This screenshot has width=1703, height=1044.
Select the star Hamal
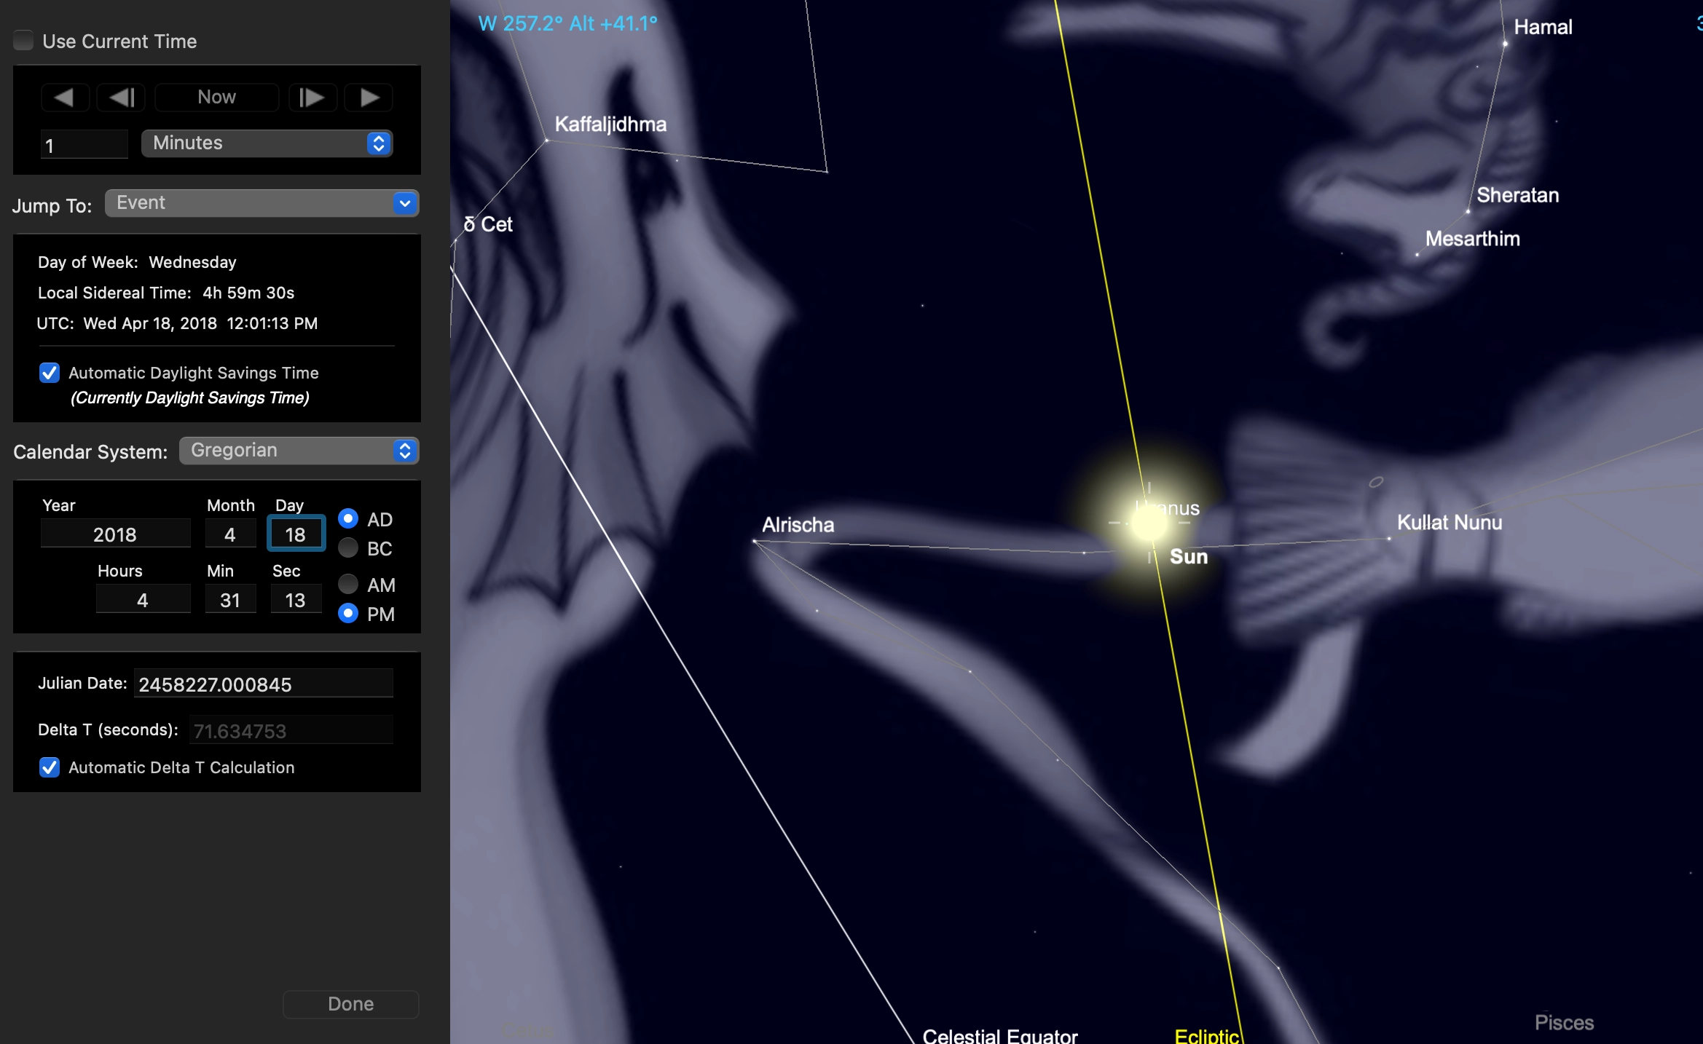click(x=1505, y=44)
